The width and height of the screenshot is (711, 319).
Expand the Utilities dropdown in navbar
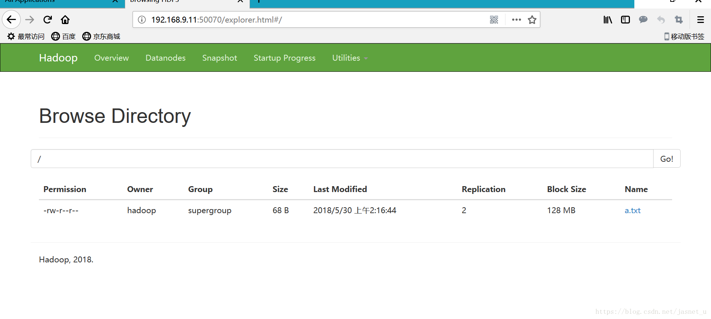350,58
